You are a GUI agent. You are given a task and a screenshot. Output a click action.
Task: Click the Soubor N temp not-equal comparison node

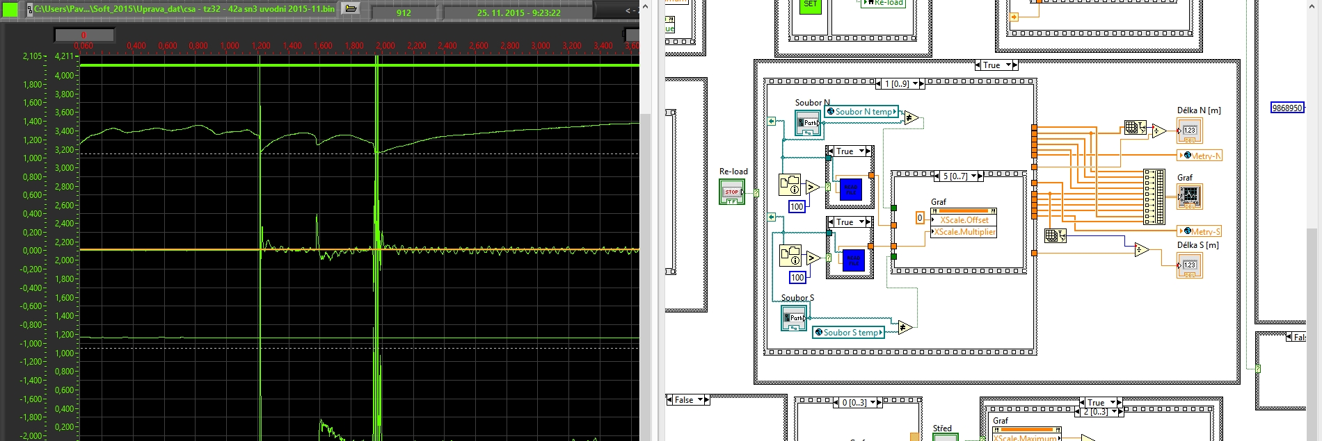coord(911,119)
